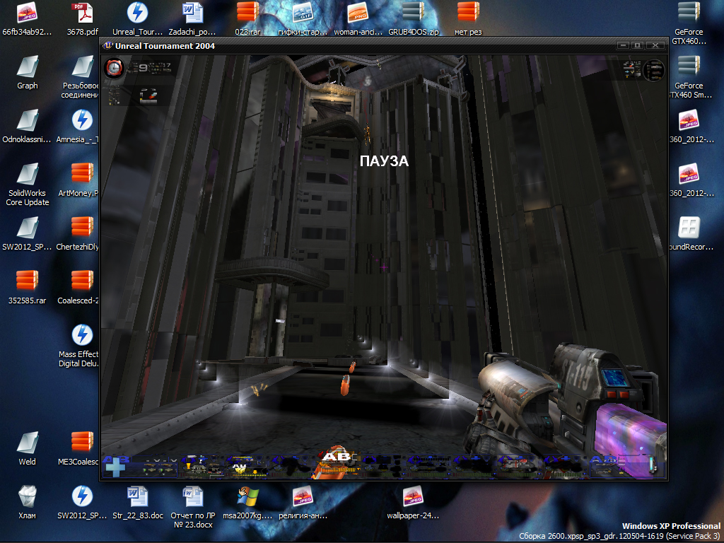Click the ПАУЗА pause text in game
This screenshot has width=724, height=543.
tap(384, 161)
